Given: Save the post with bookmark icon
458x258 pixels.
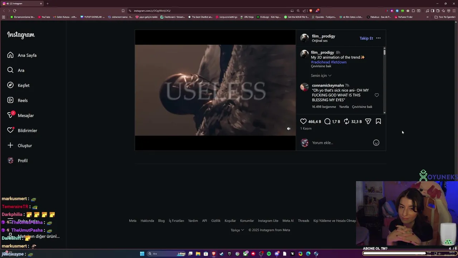Looking at the screenshot, I should tap(378, 121).
